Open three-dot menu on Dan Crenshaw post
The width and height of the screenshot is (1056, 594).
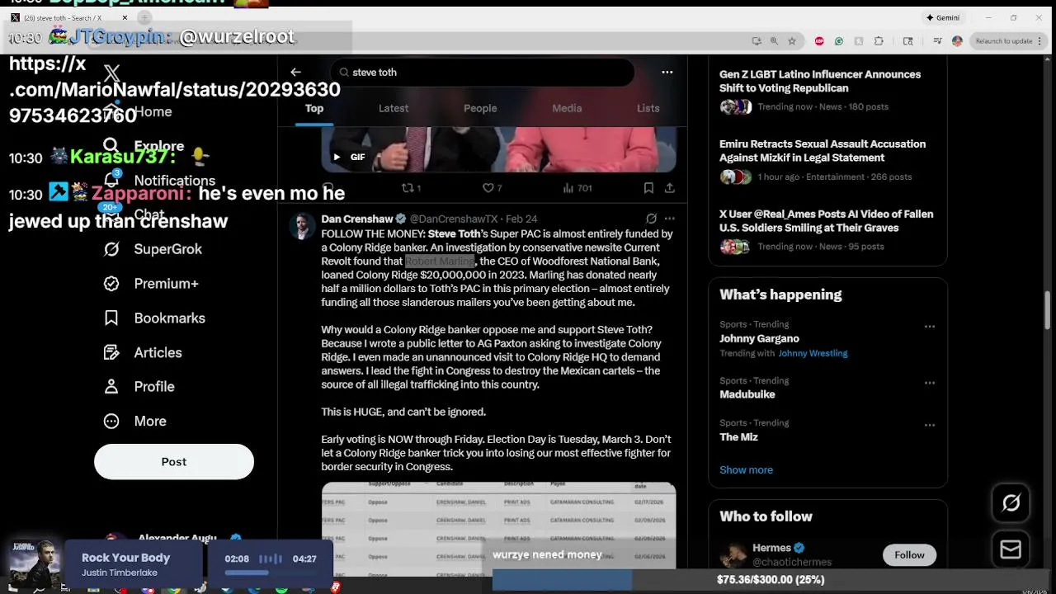pyautogui.click(x=669, y=219)
